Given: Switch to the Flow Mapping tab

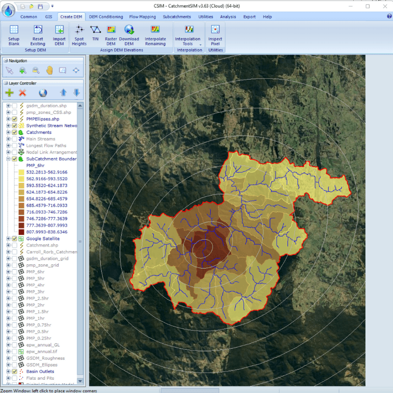Looking at the screenshot, I should coord(142,17).
